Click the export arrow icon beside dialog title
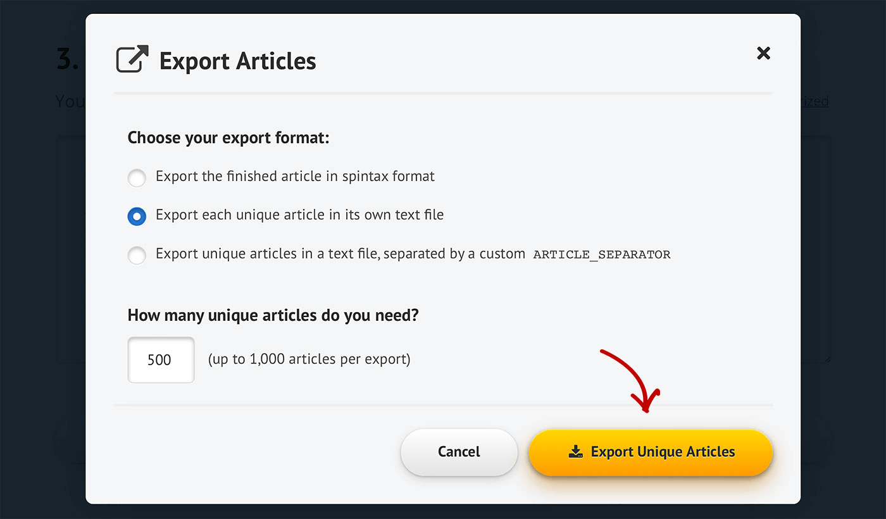886x519 pixels. 132,57
